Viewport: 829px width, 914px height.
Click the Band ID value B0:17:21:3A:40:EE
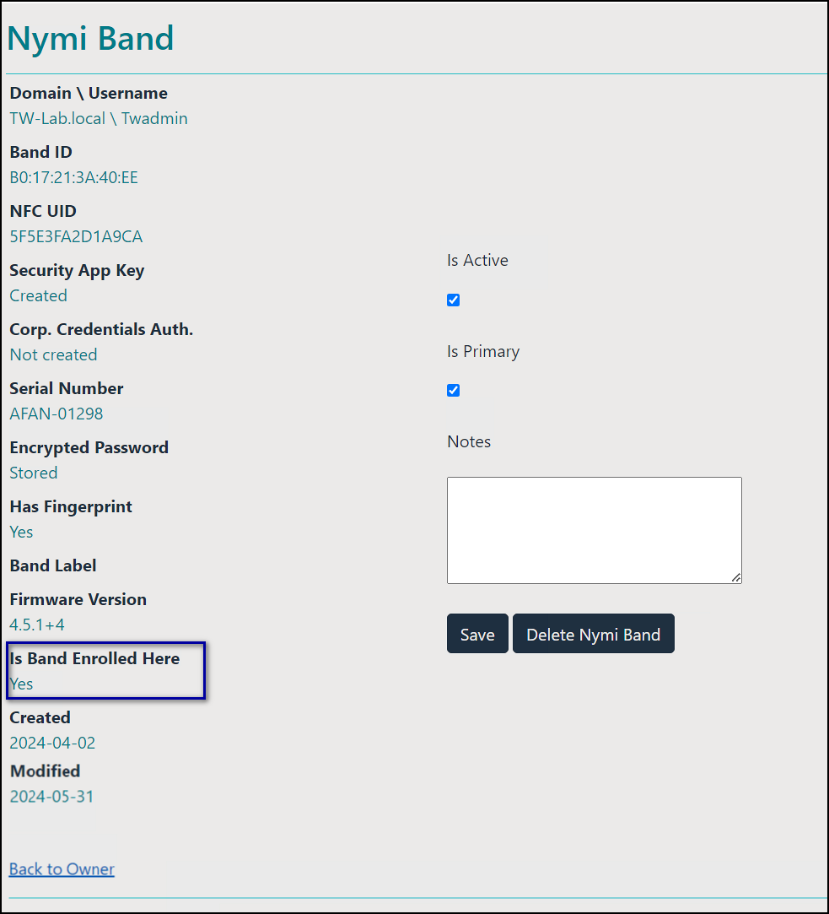coord(73,177)
